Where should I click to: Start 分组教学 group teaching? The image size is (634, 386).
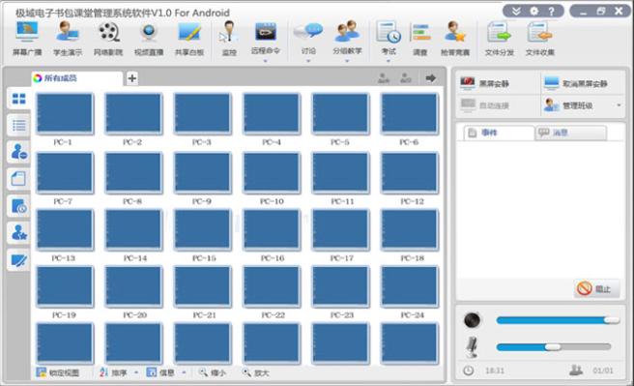click(x=347, y=37)
